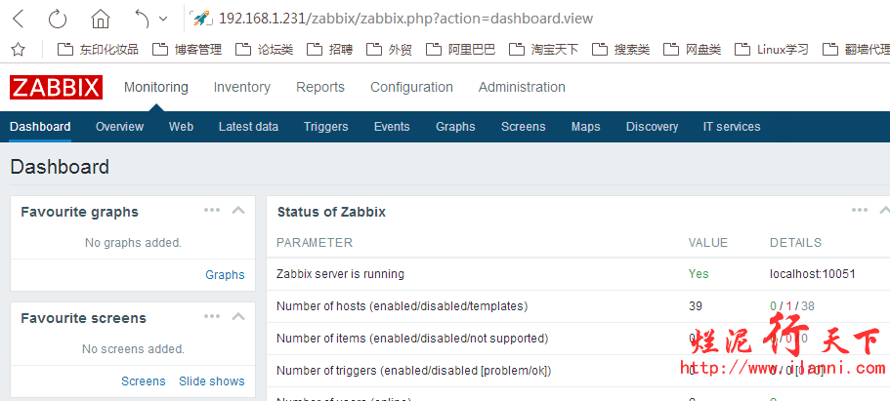Click the browser address bar URL

pos(405,19)
